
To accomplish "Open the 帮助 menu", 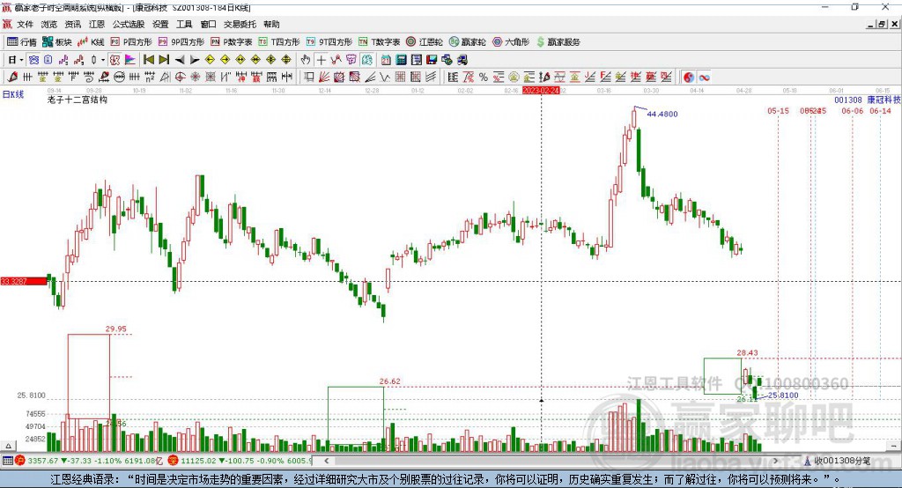I will pyautogui.click(x=271, y=24).
